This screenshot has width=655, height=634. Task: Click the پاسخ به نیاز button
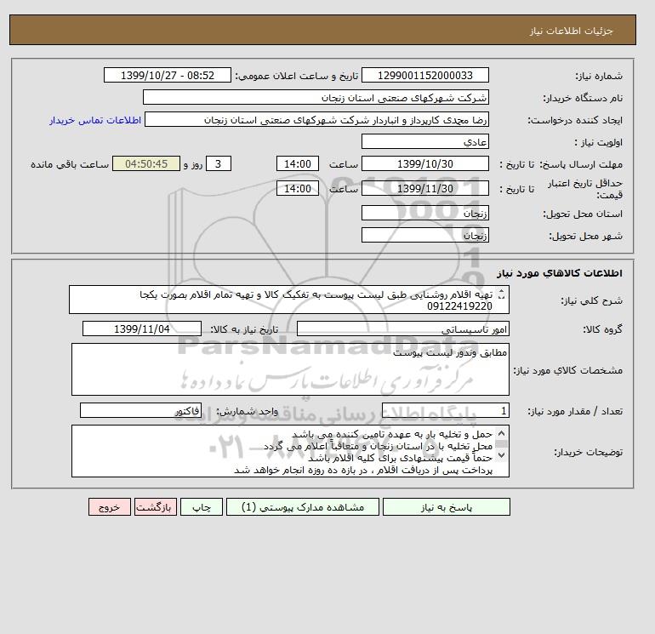click(x=446, y=507)
